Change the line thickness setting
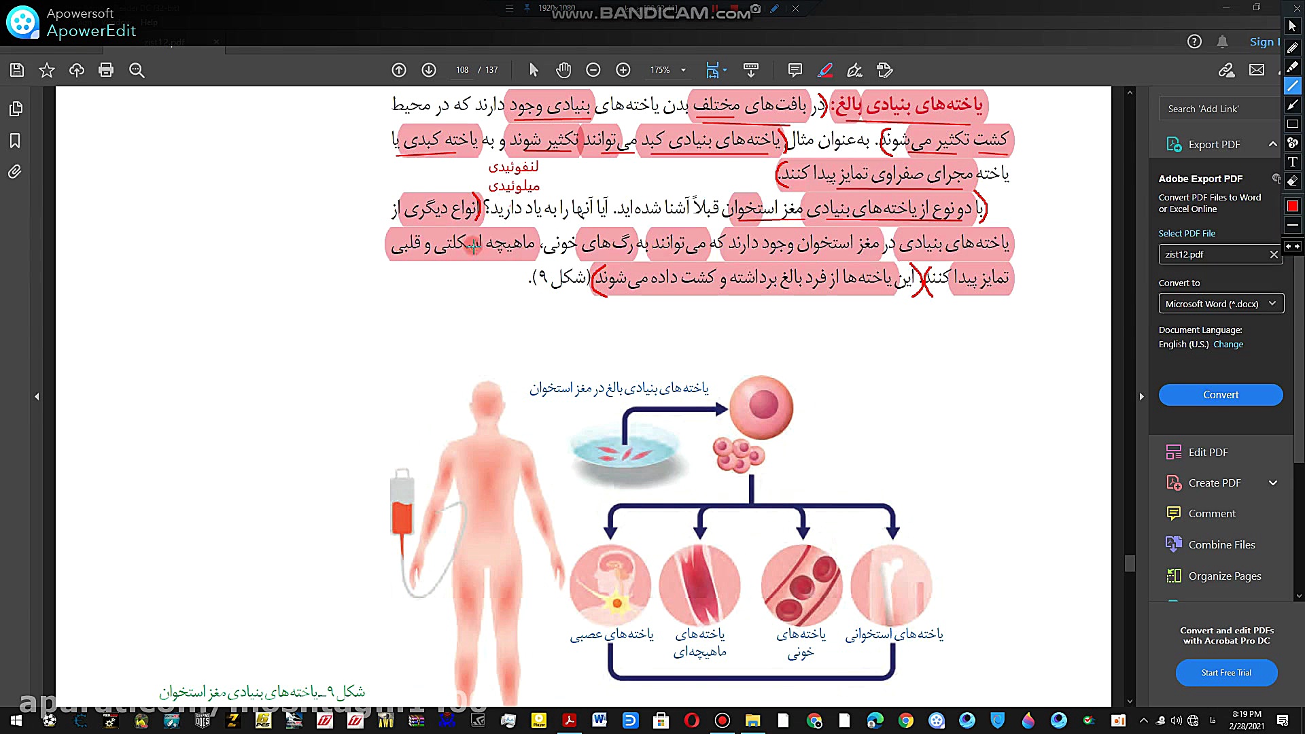This screenshot has width=1305, height=734. coord(1293,225)
